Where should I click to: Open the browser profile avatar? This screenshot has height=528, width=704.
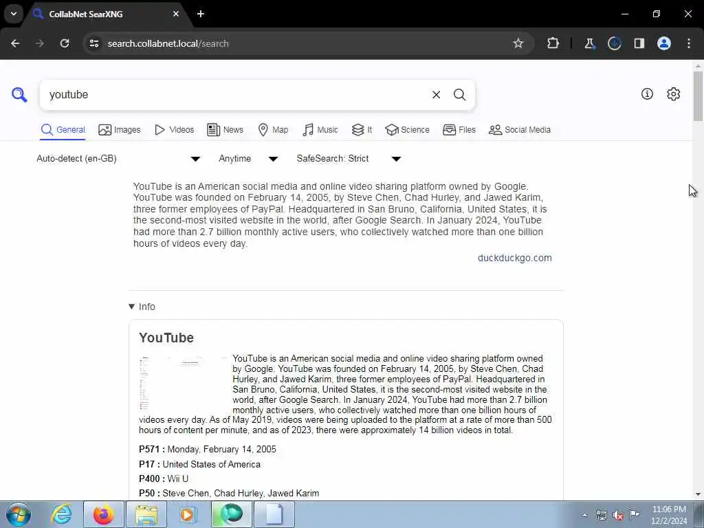click(x=664, y=43)
